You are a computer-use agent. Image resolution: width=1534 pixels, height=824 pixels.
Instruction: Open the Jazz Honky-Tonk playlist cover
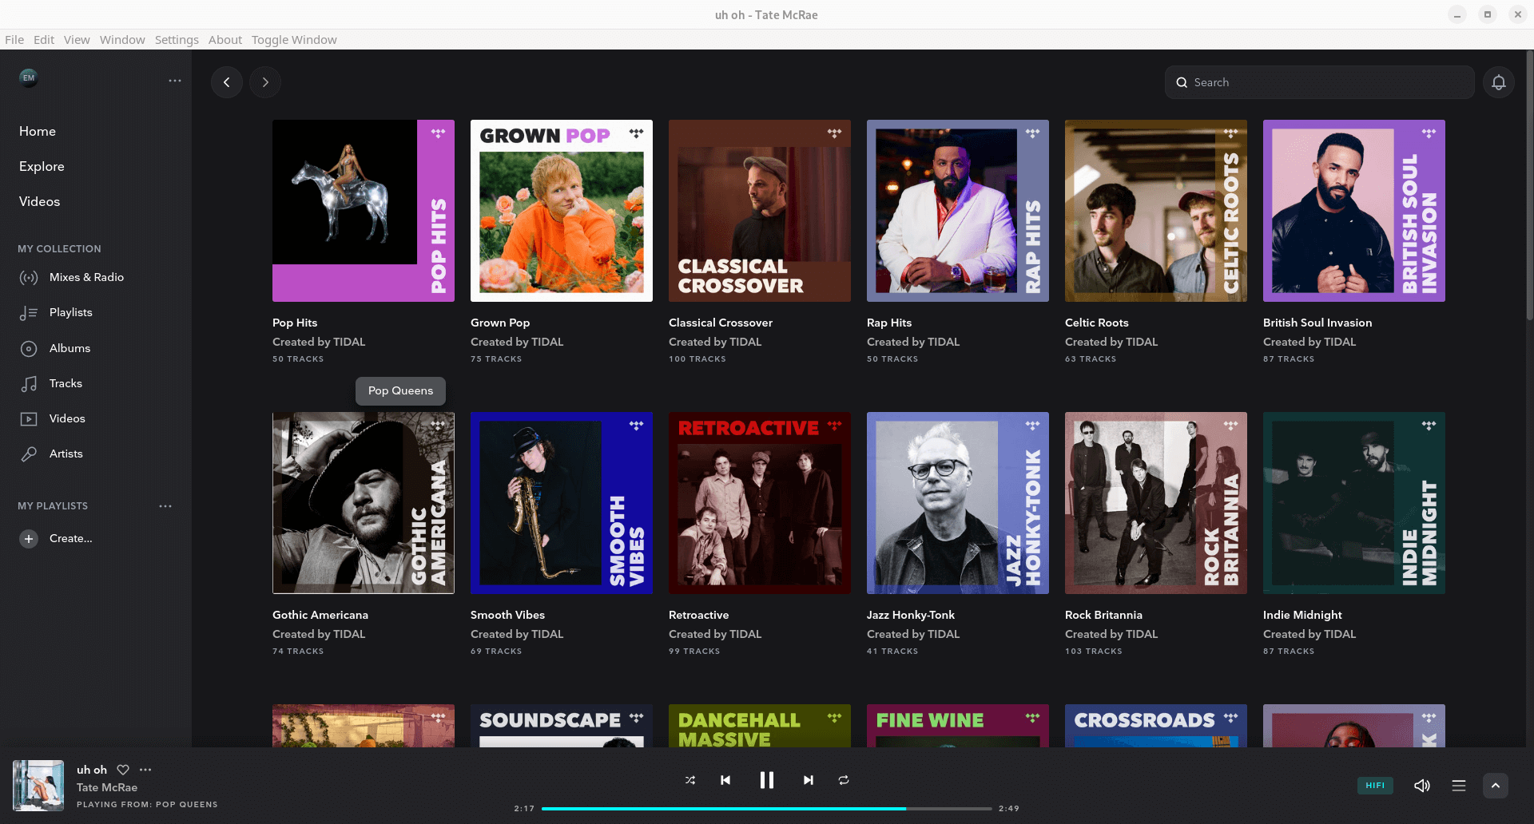pyautogui.click(x=958, y=503)
